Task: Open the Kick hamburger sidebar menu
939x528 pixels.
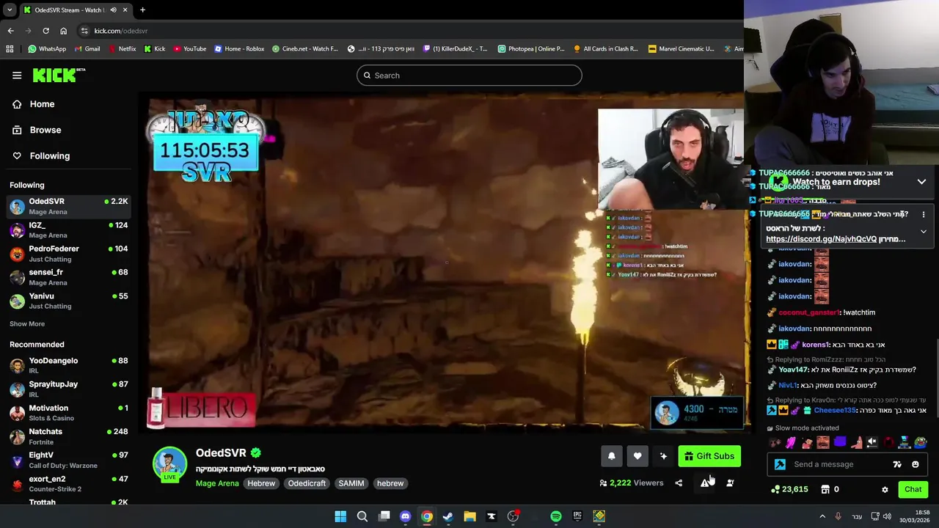Action: click(17, 75)
